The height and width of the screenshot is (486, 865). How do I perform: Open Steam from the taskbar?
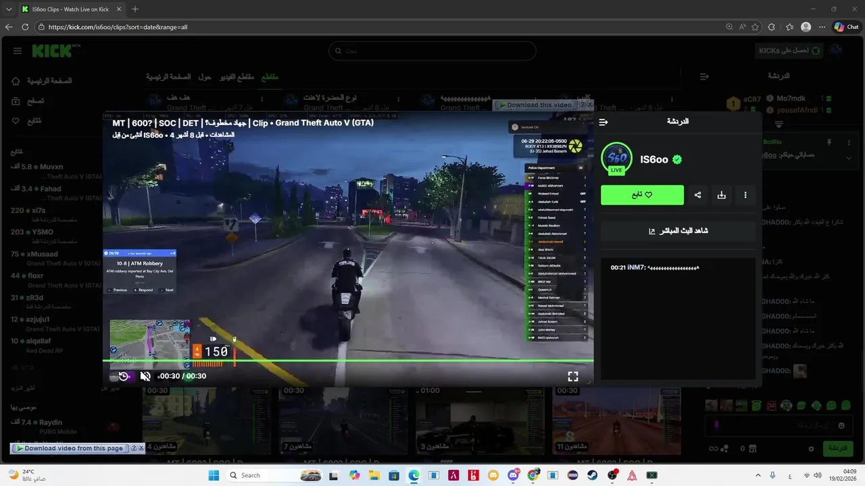pos(593,475)
